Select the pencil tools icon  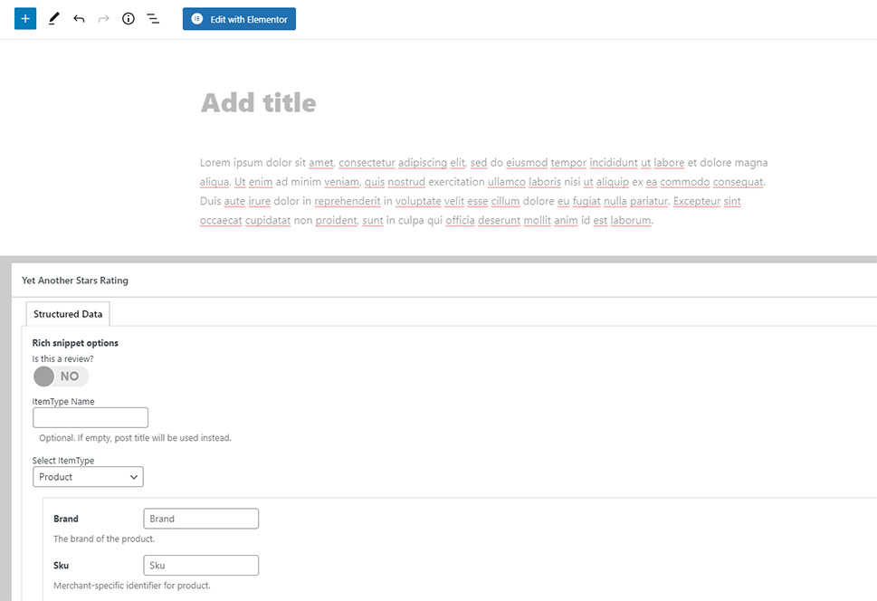[x=53, y=18]
